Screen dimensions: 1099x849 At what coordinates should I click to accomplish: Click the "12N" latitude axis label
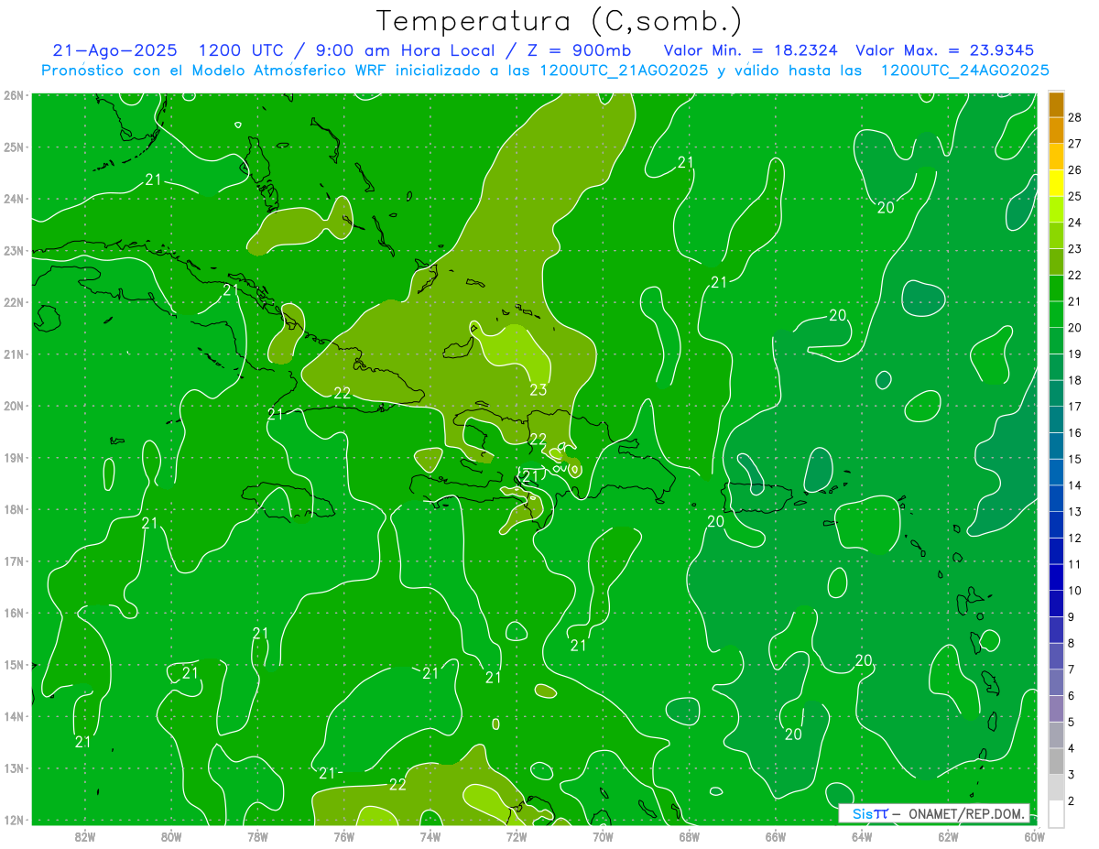coord(14,820)
